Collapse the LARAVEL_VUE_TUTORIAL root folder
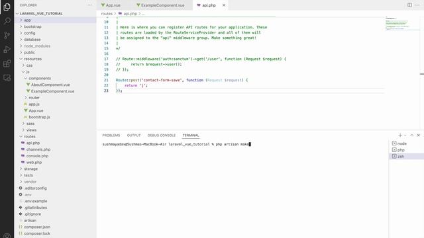424x238 pixels. pyautogui.click(x=55, y=13)
